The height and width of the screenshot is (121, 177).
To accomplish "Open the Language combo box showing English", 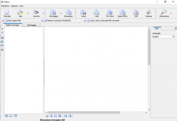I will (x=163, y=37).
